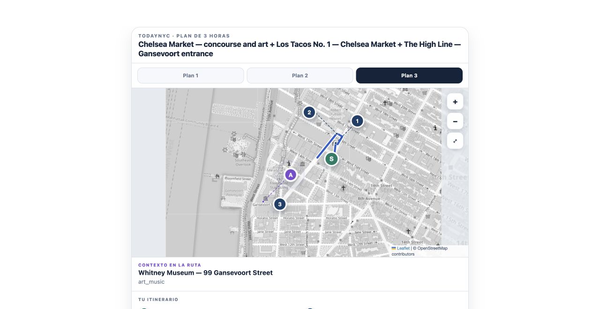The image size is (600, 309).
Task: Click the Tu itinerario heading
Action: [x=158, y=300]
